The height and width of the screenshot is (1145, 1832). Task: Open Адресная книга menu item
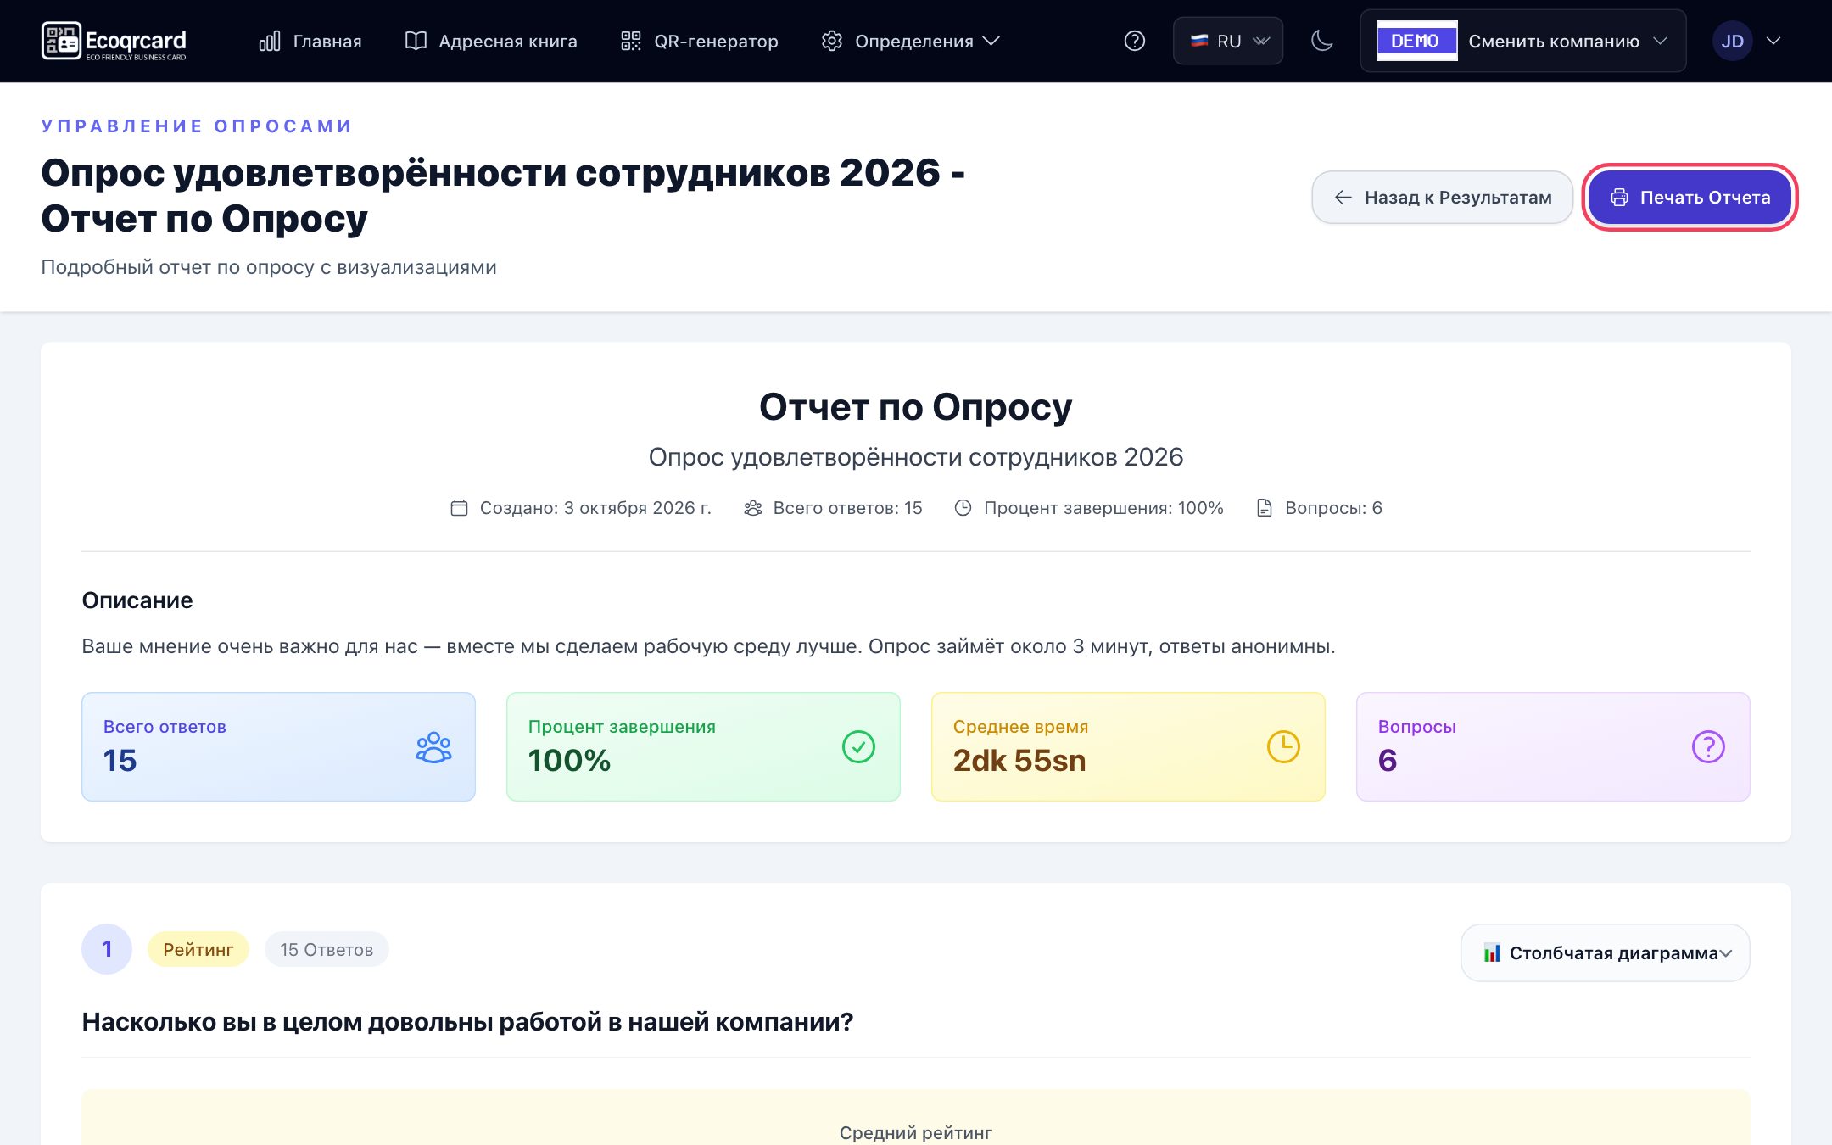point(491,41)
